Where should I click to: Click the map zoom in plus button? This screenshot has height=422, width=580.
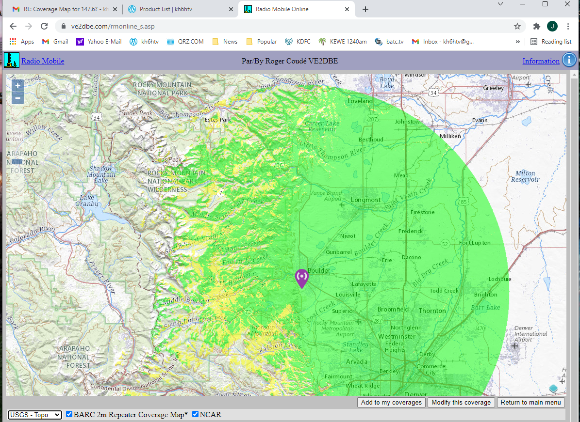tap(18, 86)
